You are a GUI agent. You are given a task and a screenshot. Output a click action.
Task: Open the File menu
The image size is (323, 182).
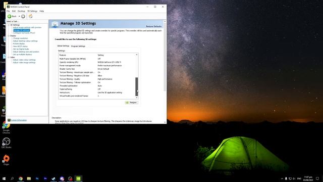[x=8, y=11]
